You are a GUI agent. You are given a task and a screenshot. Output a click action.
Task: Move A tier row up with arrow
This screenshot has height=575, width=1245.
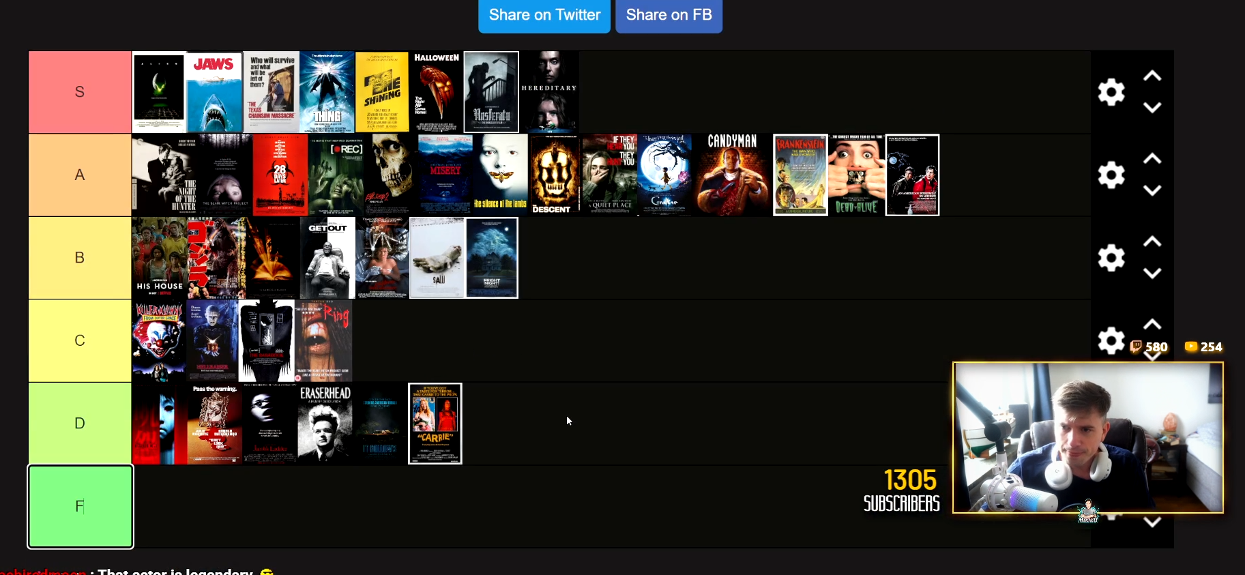1152,159
